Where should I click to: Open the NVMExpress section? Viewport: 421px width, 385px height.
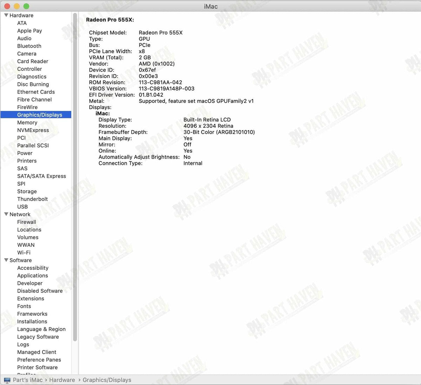(33, 130)
